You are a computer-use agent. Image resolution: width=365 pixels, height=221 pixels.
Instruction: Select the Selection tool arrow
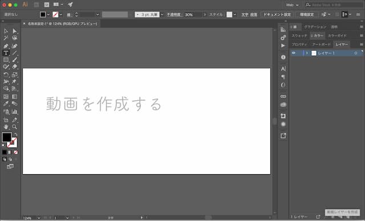click(6, 31)
